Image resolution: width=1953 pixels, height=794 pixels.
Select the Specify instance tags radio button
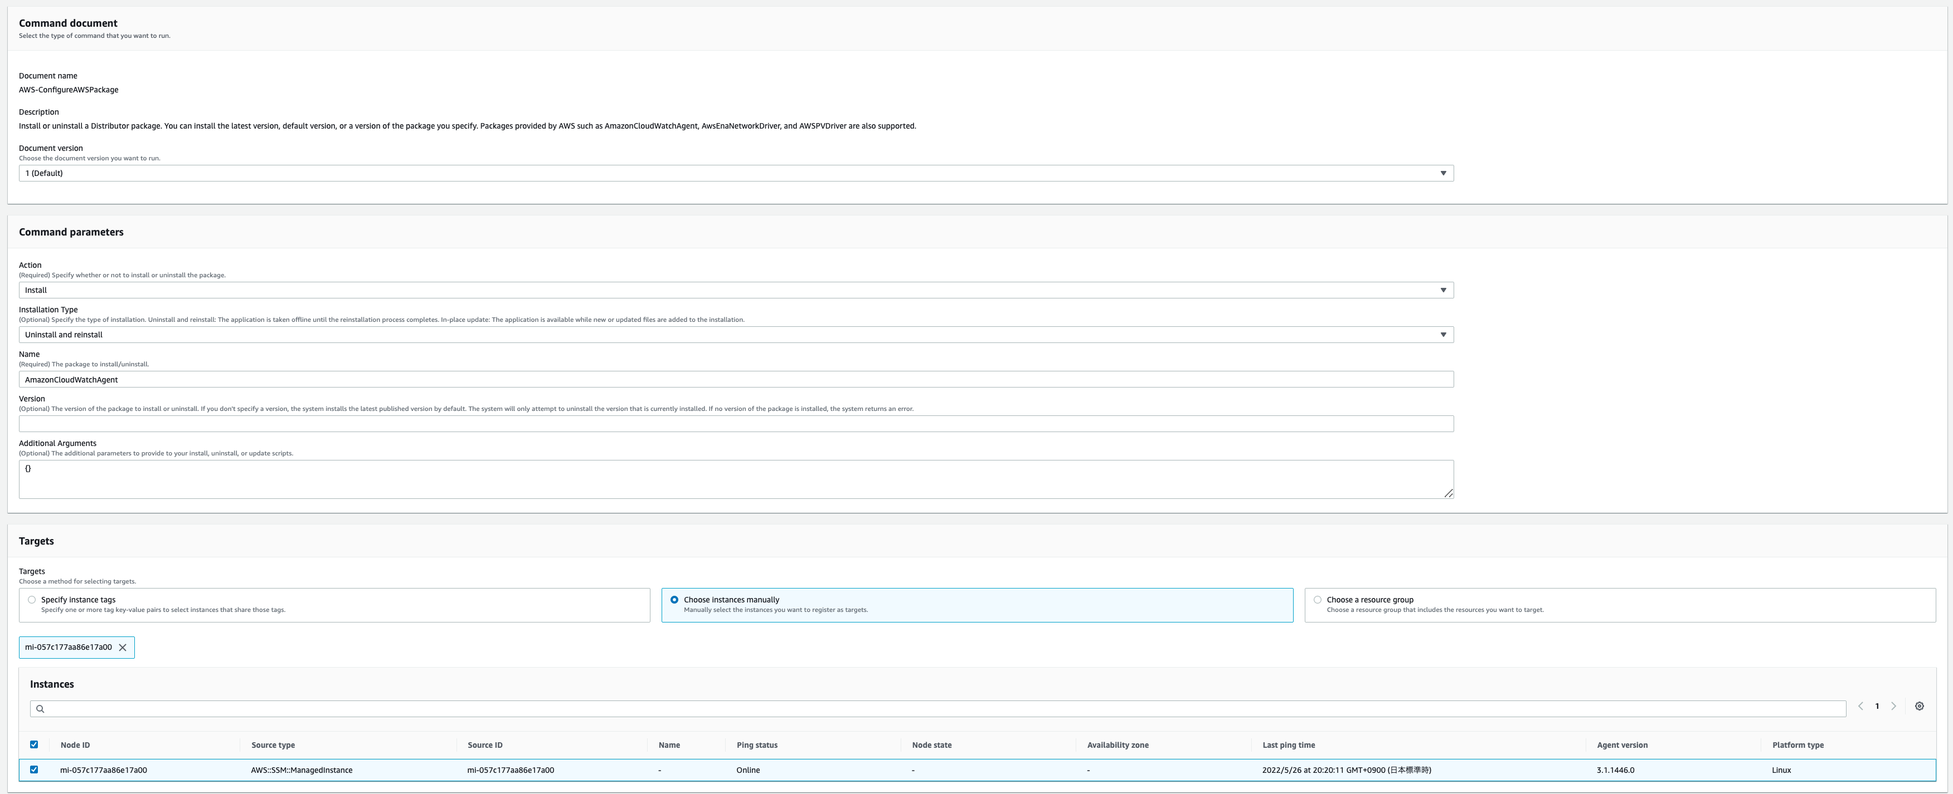point(31,600)
